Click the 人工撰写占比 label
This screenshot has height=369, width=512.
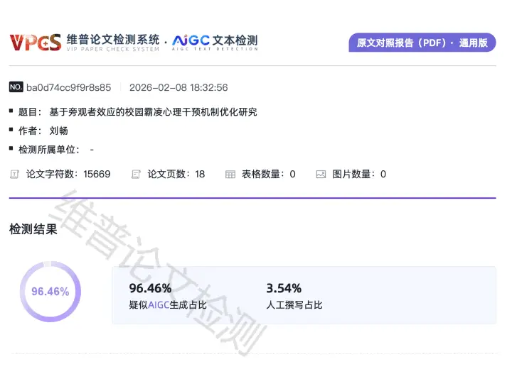(x=294, y=305)
